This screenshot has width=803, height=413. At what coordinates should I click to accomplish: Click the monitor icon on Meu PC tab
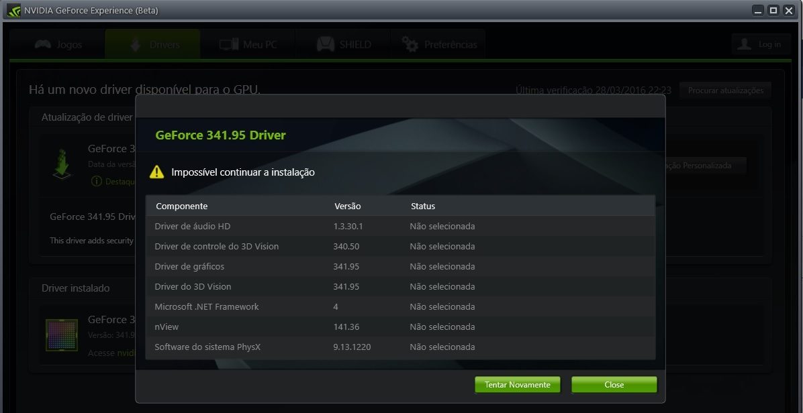tap(229, 44)
